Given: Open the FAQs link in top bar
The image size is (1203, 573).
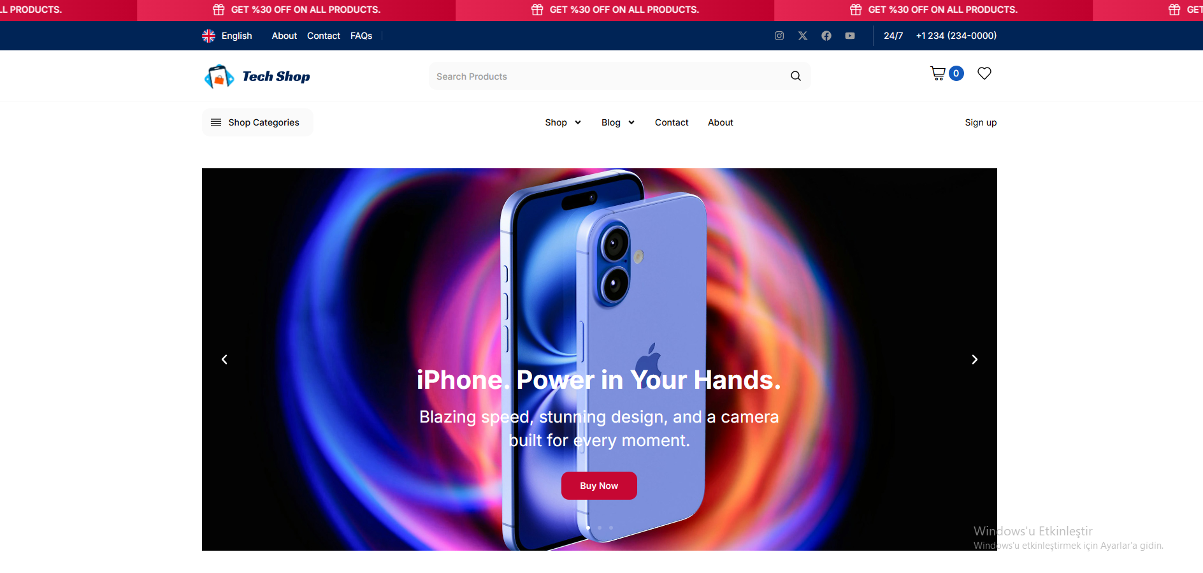Looking at the screenshot, I should (x=361, y=36).
